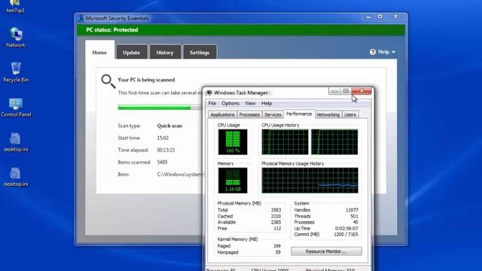Click the Handles value 11977
The image size is (482, 271).
click(x=352, y=210)
